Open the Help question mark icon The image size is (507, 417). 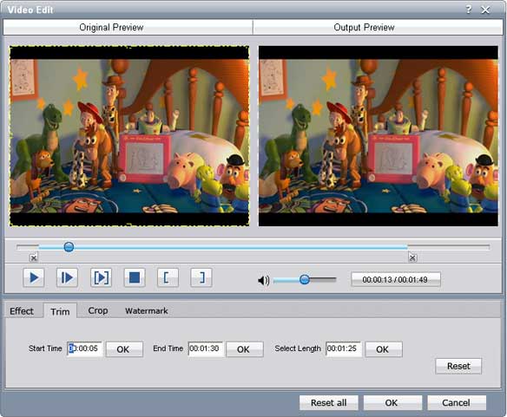(x=469, y=10)
